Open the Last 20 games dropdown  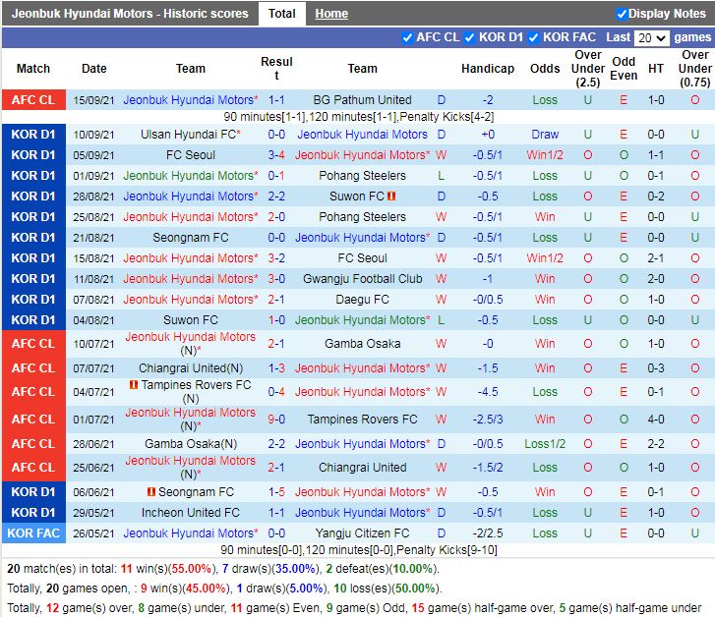tap(651, 38)
